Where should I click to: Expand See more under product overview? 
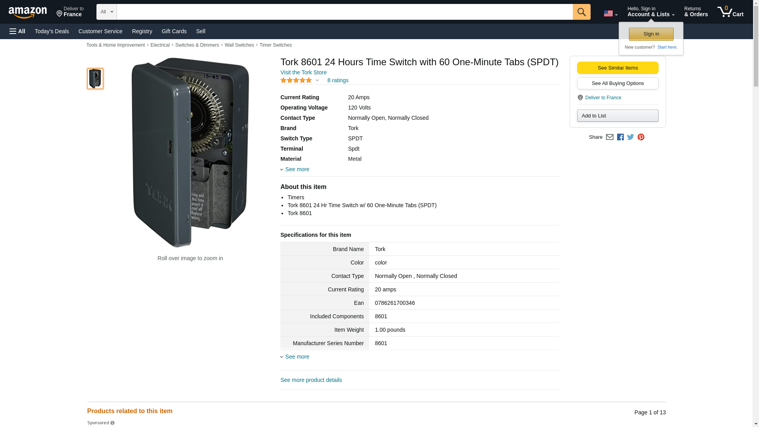pyautogui.click(x=297, y=169)
